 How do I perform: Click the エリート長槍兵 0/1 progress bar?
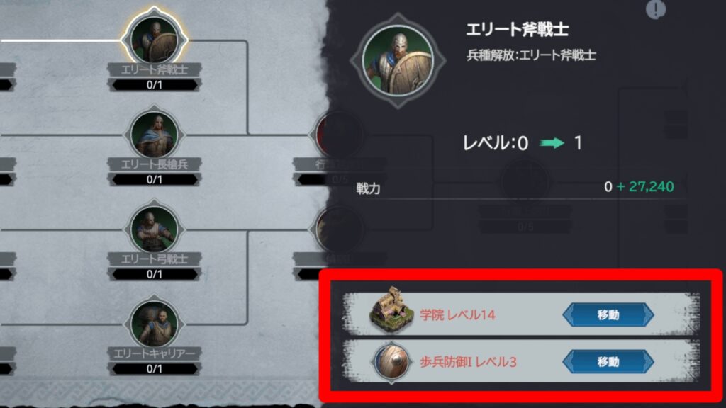[154, 179]
